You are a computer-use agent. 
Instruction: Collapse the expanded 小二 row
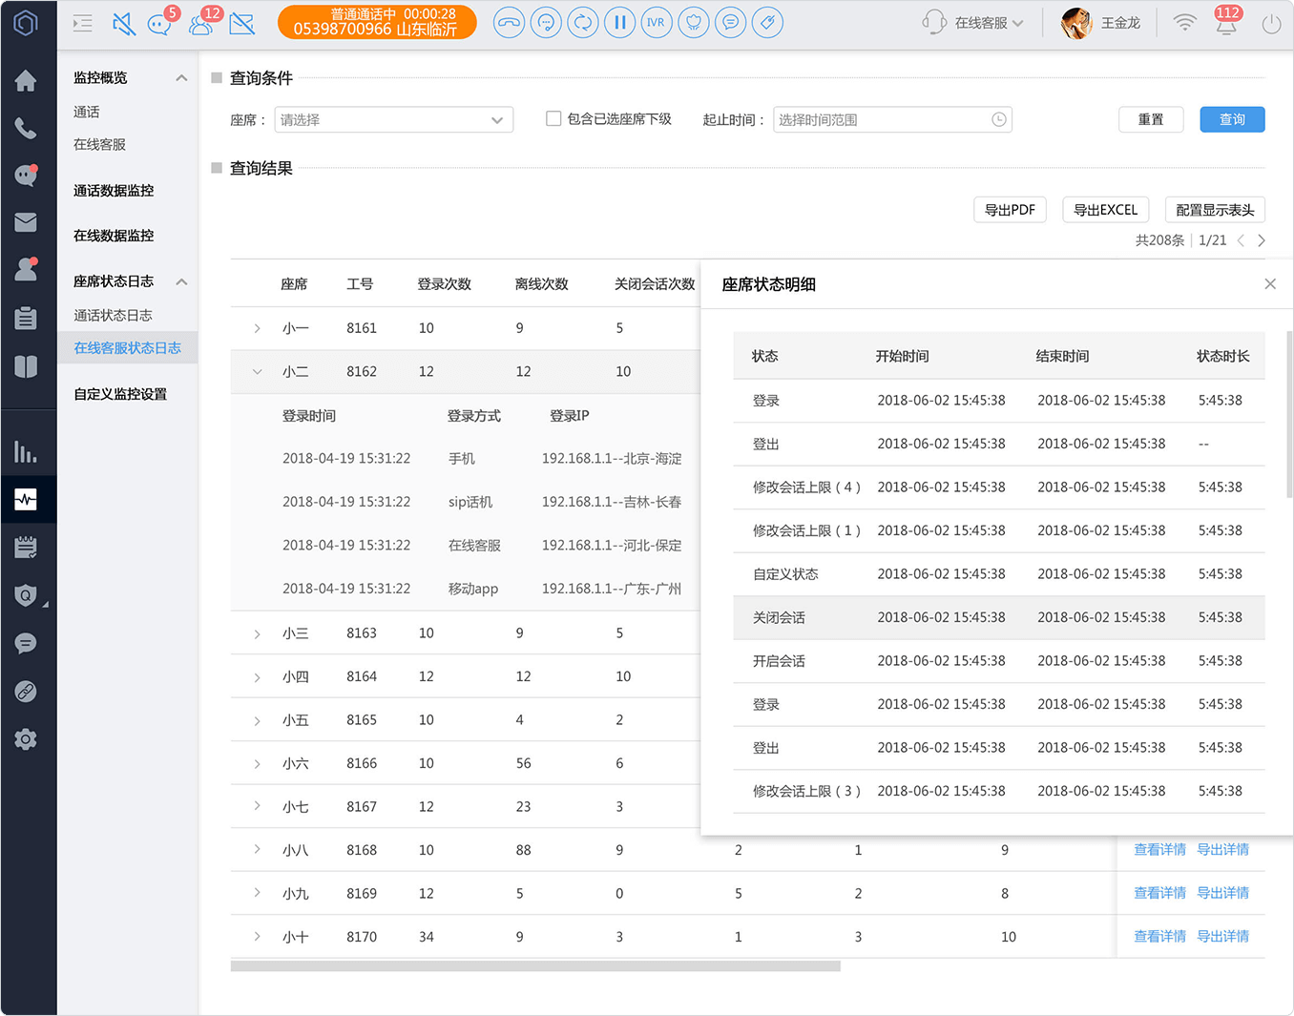[x=257, y=372]
